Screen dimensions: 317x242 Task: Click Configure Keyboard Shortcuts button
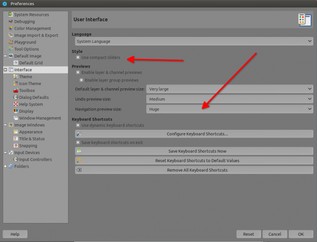[194, 134]
